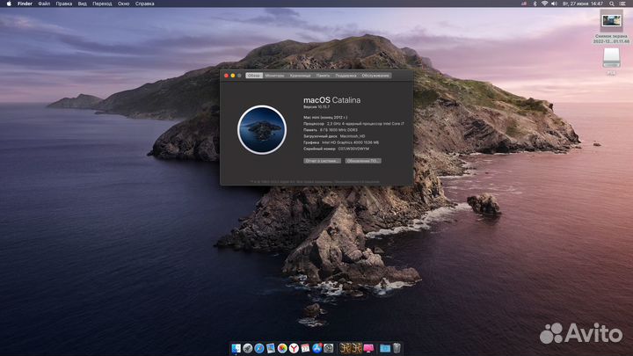Viewport: 633px width, 356px height.
Task: Open Calendar in the Dock
Action: point(305,348)
